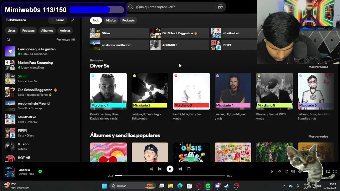The image size is (340, 191).
Task: Click the Diver Sv heading
Action: (100, 66)
